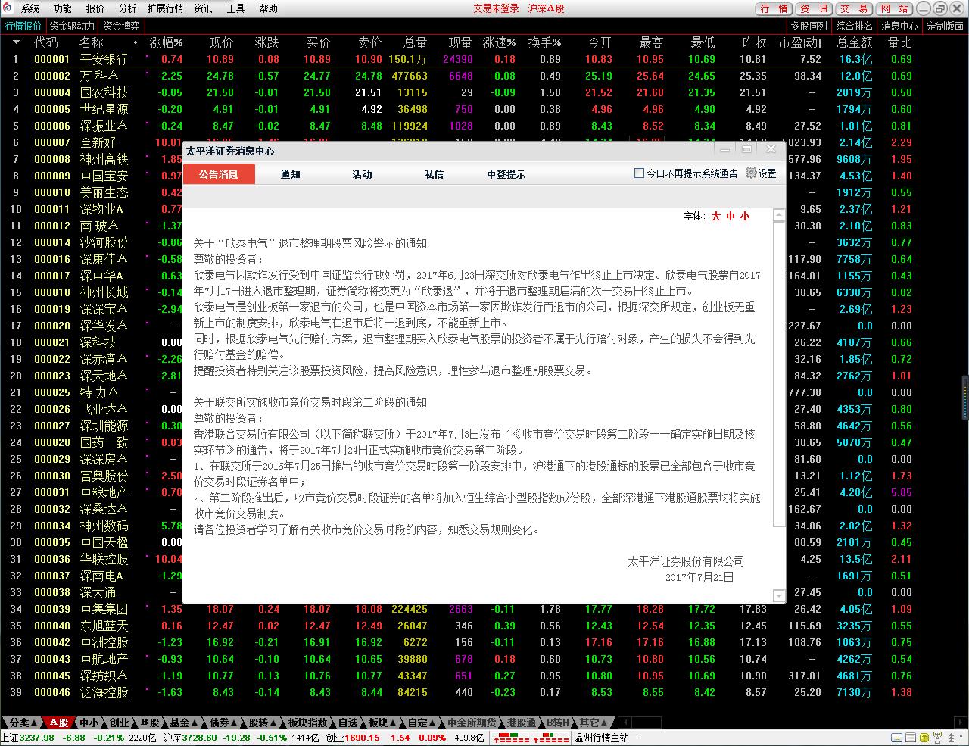Open 多股同列 view
Image resolution: width=969 pixels, height=746 pixels.
(808, 26)
